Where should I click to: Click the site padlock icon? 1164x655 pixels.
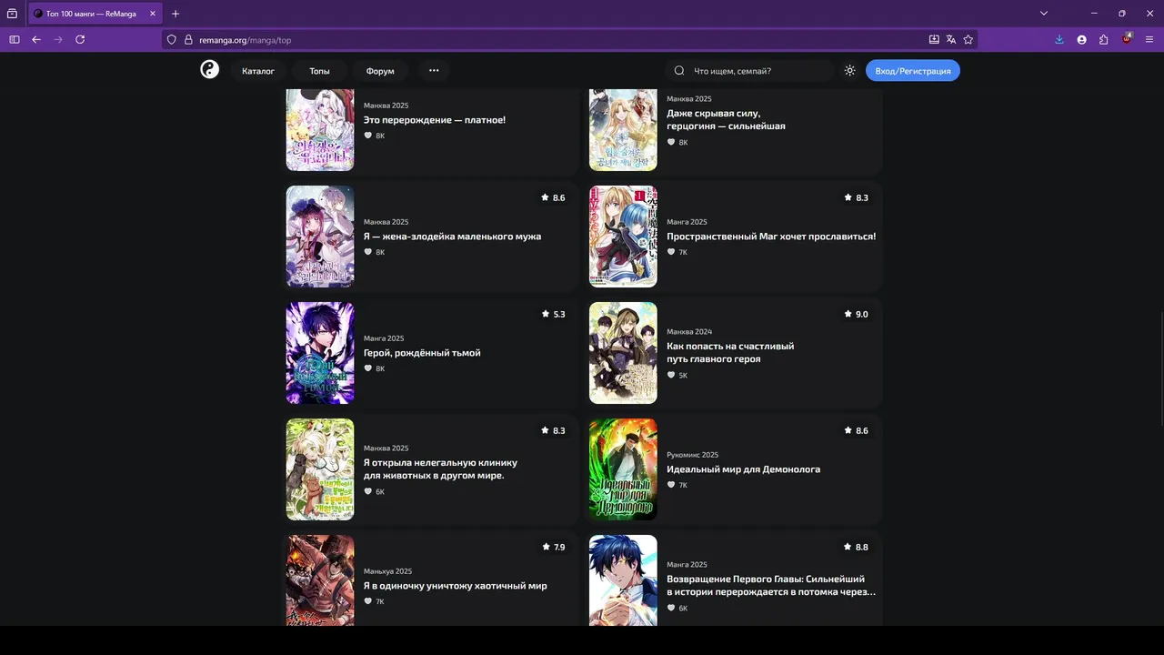coord(188,40)
